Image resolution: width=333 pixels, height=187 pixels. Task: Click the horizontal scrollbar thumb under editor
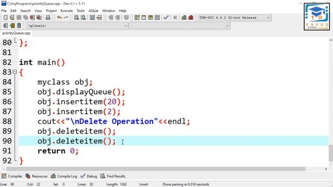pyautogui.click(x=156, y=169)
